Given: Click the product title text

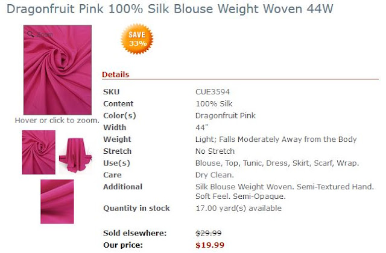Looking at the screenshot, I should click(170, 9).
